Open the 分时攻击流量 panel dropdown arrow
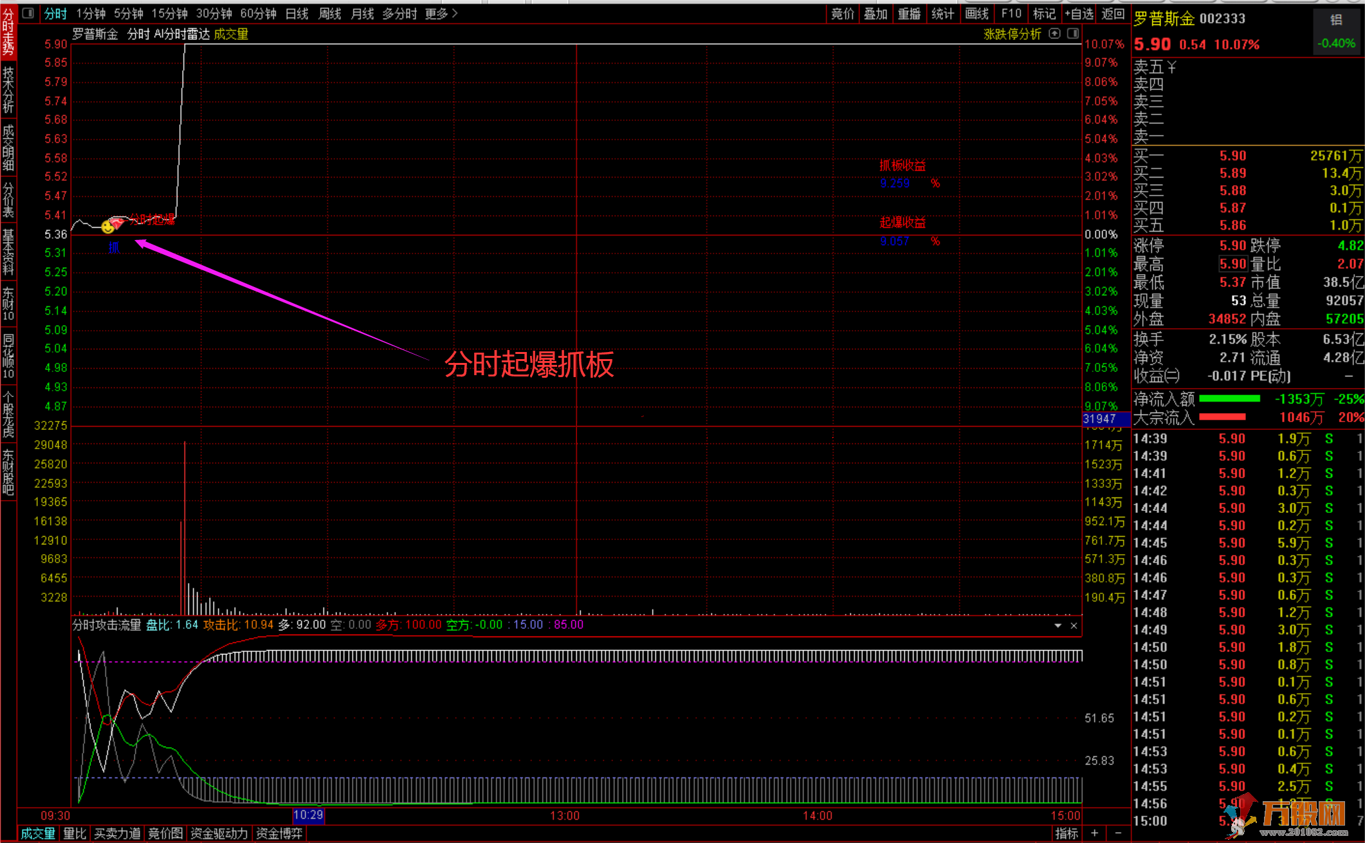This screenshot has height=843, width=1365. coord(1058,625)
